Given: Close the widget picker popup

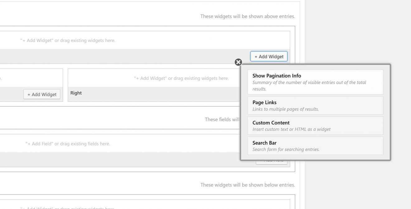Looking at the screenshot, I should tap(238, 62).
